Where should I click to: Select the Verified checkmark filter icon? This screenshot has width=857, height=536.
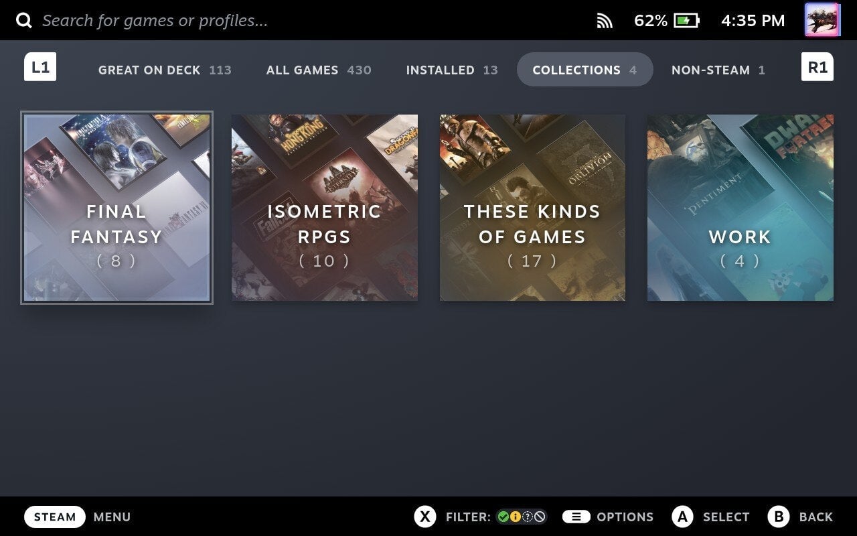(503, 517)
